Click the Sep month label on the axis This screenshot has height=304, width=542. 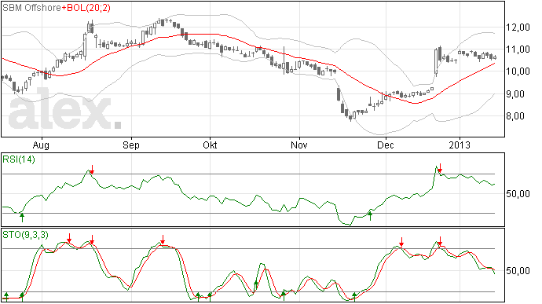[131, 145]
